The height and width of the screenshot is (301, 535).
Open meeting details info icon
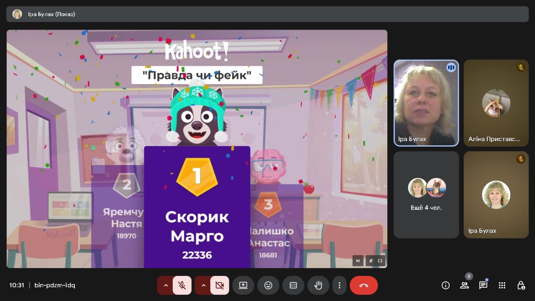pyautogui.click(x=445, y=285)
